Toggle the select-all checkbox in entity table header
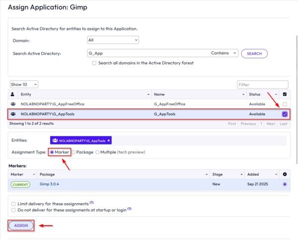 click(285, 94)
